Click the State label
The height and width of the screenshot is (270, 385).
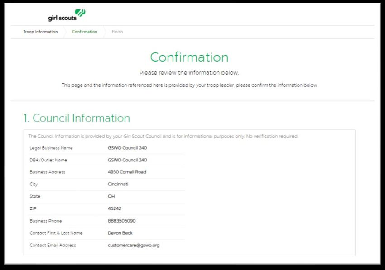point(35,196)
